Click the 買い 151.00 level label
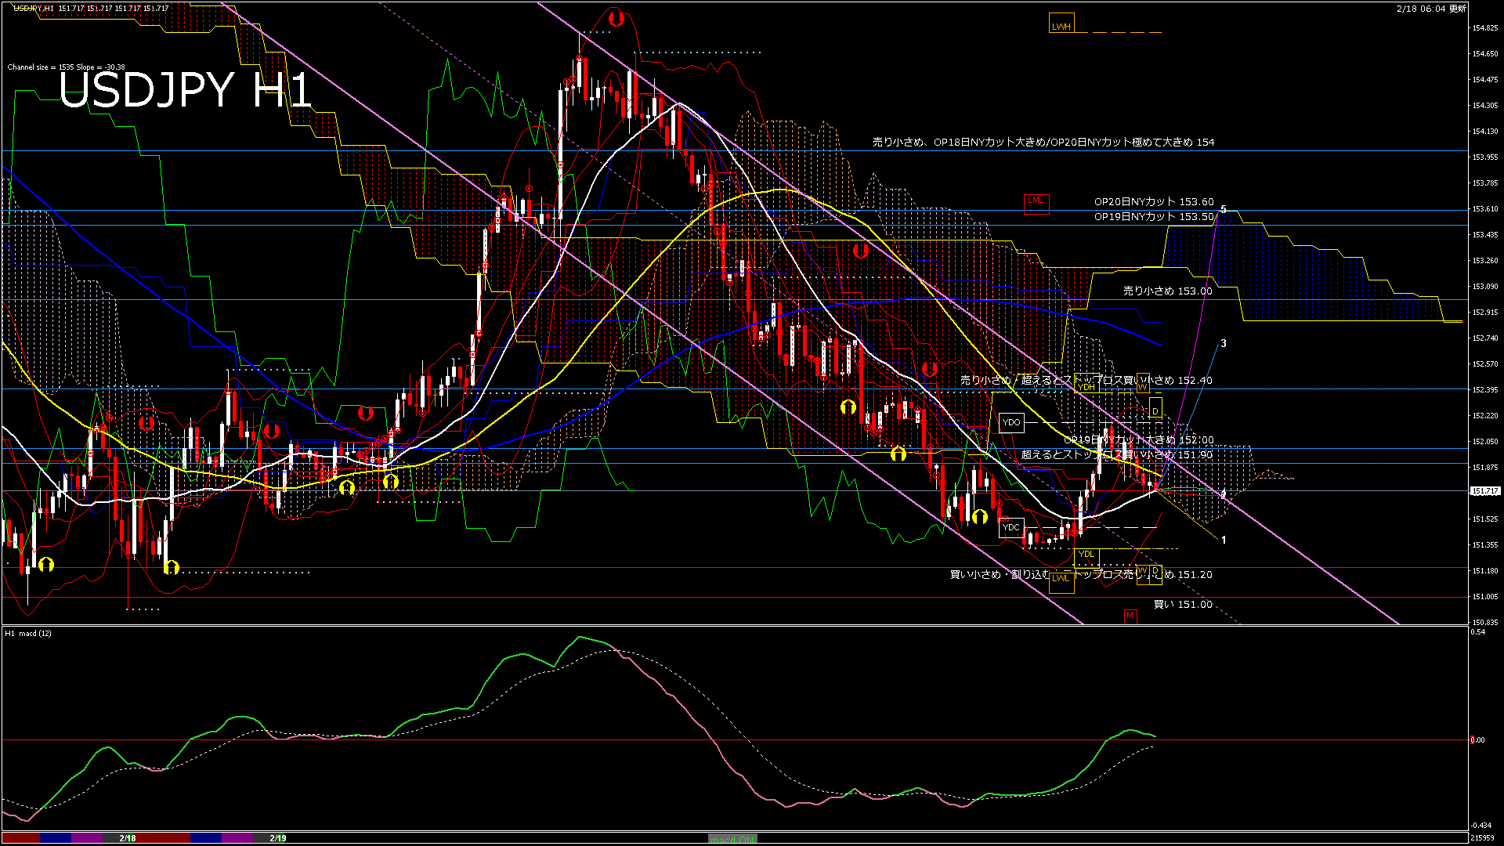 (1182, 605)
